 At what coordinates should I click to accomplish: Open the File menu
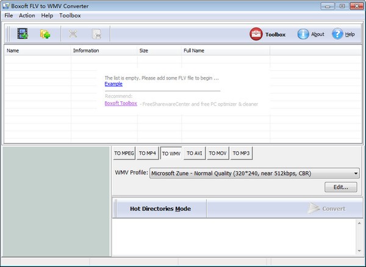coord(9,15)
